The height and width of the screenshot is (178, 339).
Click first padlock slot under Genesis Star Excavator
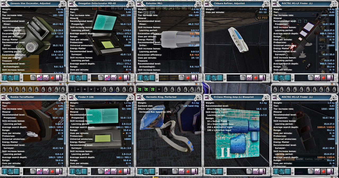pyautogui.click(x=4, y=89)
